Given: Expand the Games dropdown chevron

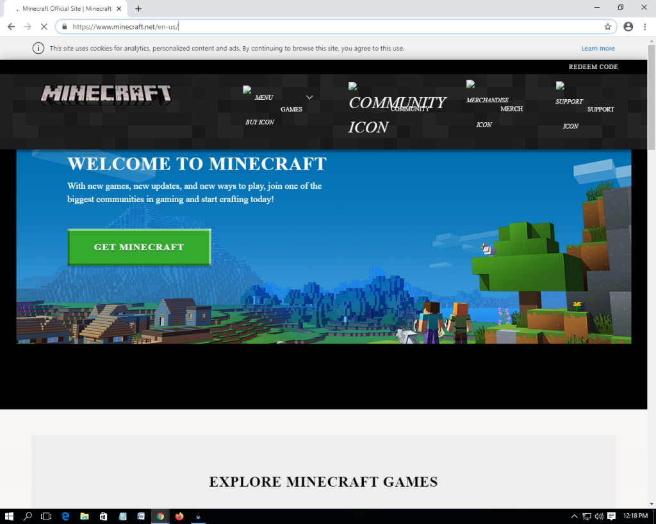Looking at the screenshot, I should tap(309, 97).
